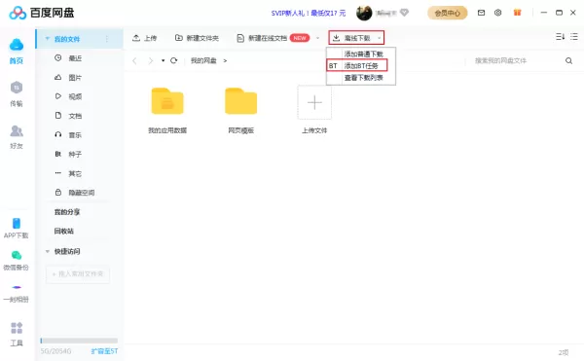584x361 pixels.
Task: Click the 拖入常用文件夹 box
Action: (78, 274)
